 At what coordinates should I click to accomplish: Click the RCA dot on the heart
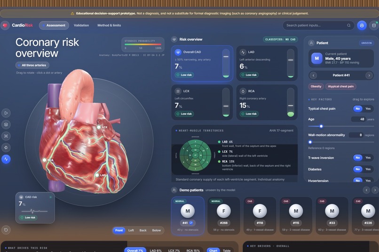[x=45, y=160]
